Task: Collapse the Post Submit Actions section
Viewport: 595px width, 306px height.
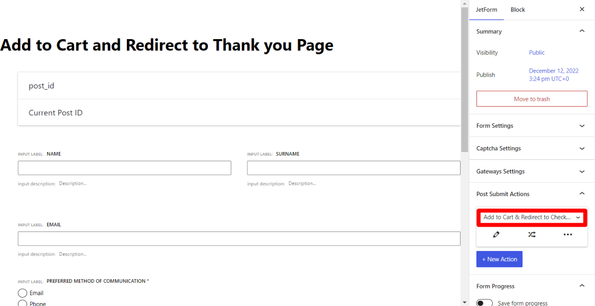Action: 582,194
